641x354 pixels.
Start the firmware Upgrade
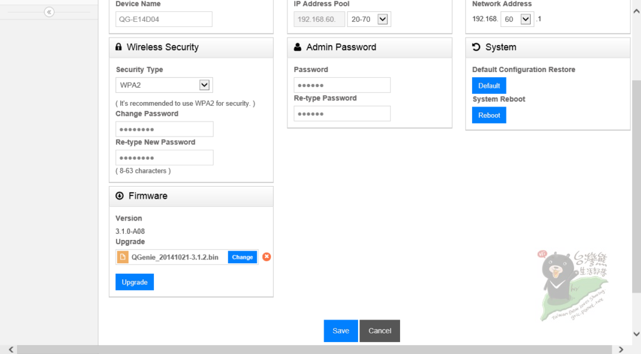tap(135, 282)
